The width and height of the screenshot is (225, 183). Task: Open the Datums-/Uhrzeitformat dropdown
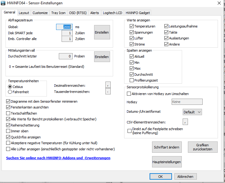pos(192,112)
